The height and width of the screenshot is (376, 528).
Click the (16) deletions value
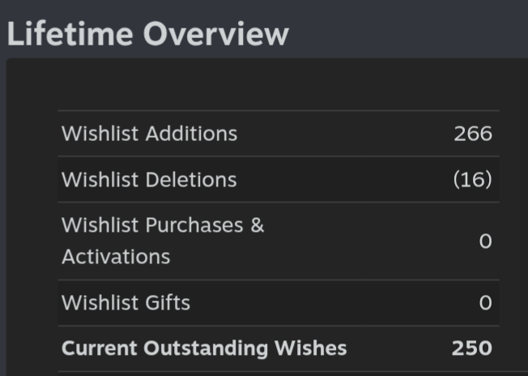[471, 179]
